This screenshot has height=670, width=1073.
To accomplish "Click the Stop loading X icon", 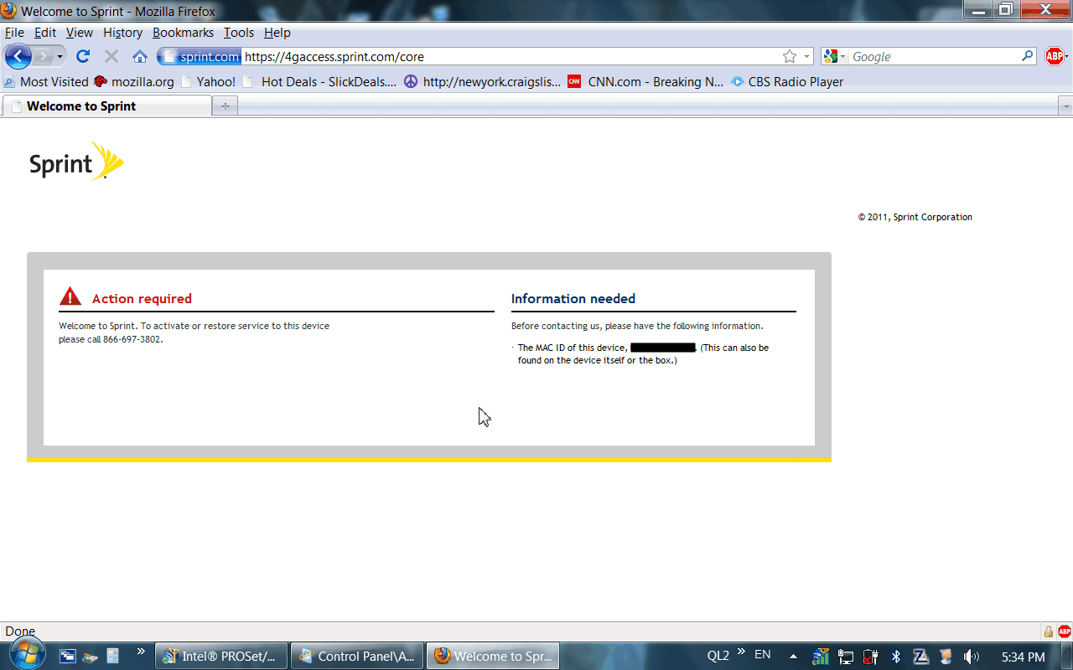I will [x=111, y=56].
